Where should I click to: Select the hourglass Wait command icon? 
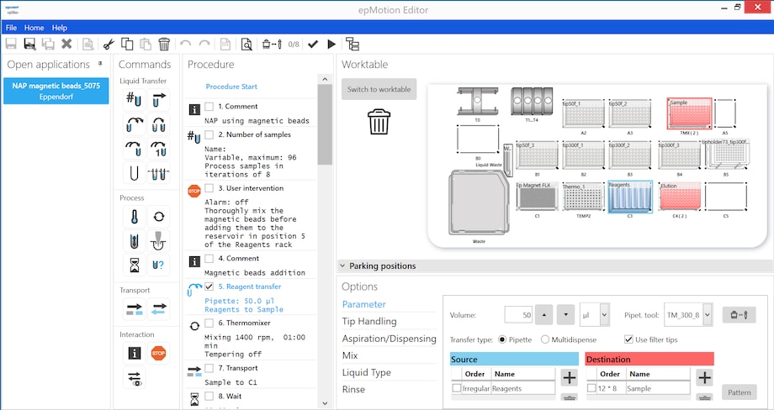point(135,265)
